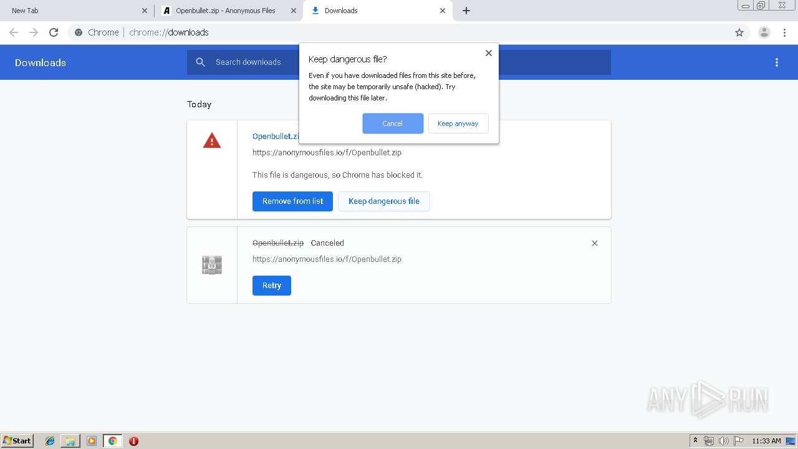Switch to Openbullet.zip - Anonymous Files tab
Screen dimensions: 798x449
226,11
